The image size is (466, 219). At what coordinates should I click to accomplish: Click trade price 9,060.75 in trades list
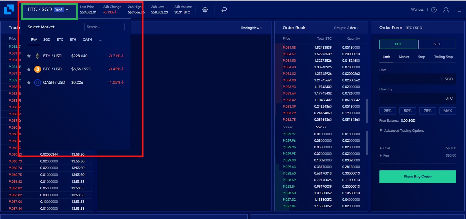click(16, 175)
